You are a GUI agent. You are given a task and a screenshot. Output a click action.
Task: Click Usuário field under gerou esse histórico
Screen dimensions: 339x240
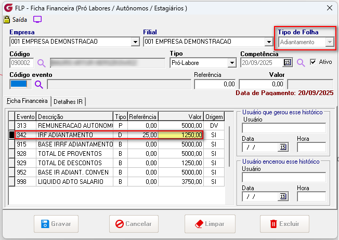[284, 128]
